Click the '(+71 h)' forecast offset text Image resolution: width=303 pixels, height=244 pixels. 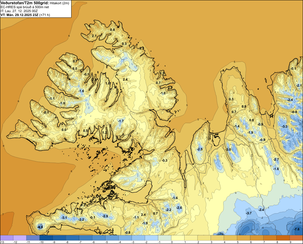[45, 15]
